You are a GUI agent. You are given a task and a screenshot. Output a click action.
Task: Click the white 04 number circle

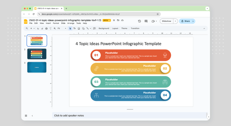coord(165,95)
